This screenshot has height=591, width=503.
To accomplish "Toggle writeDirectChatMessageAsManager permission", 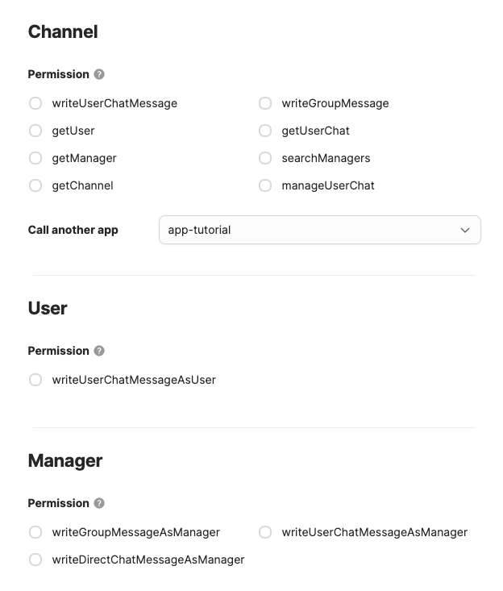I will (35, 560).
